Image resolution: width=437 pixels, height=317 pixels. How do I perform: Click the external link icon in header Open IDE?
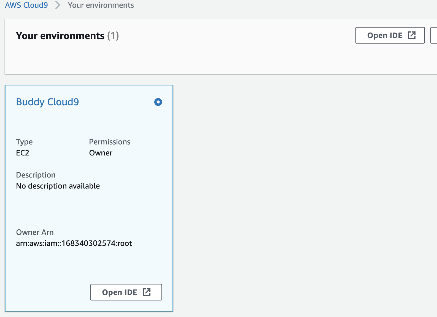(412, 35)
